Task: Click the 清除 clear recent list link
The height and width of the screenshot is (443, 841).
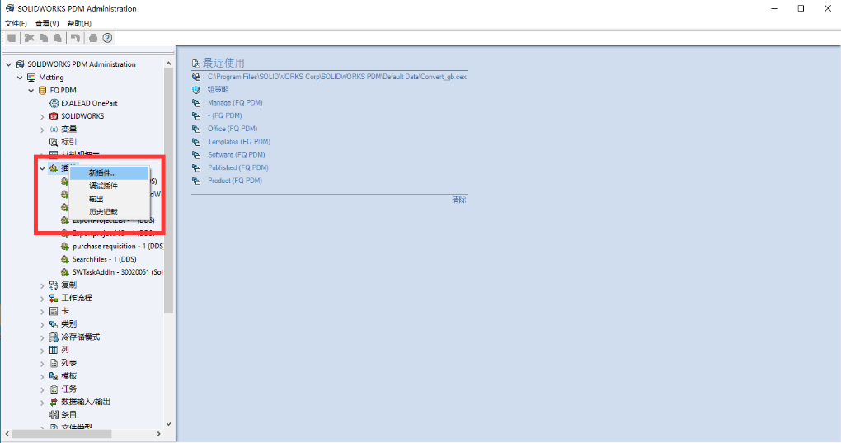Action: click(x=459, y=200)
